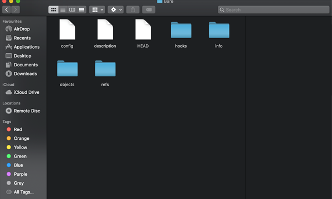This screenshot has height=199, width=332.
Task: Show All Tags in the sidebar
Action: click(23, 192)
